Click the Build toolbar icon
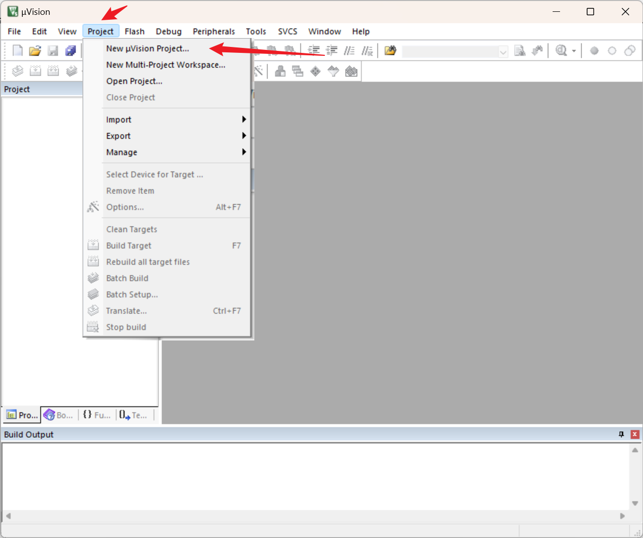This screenshot has height=538, width=643. click(x=35, y=71)
